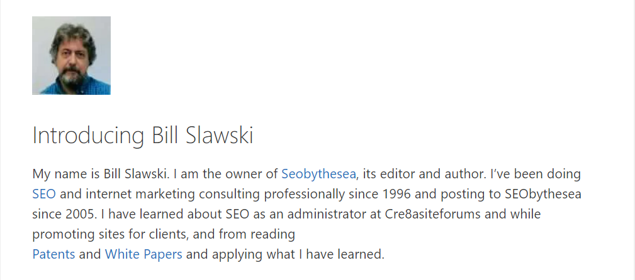The height and width of the screenshot is (280, 635).
Task: Click "Slawski" in the heading
Action: (x=220, y=135)
